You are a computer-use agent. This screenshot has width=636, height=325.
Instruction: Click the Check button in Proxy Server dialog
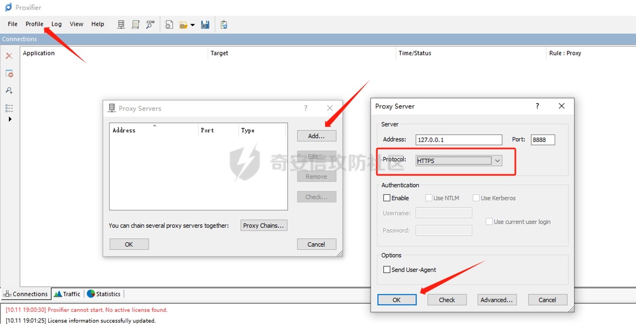(x=447, y=300)
